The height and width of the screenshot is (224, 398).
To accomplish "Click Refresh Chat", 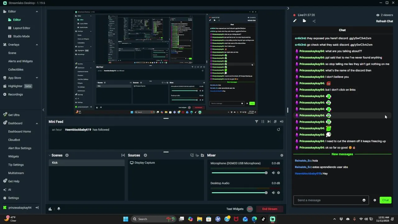I will [x=385, y=21].
